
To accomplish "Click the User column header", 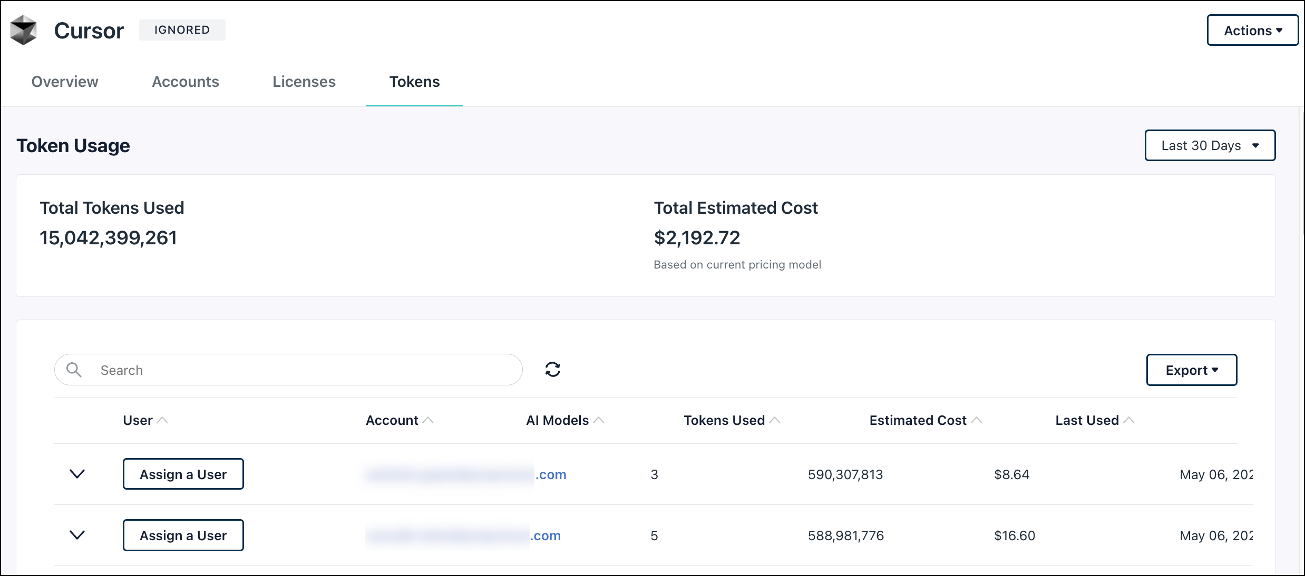I will (x=138, y=420).
